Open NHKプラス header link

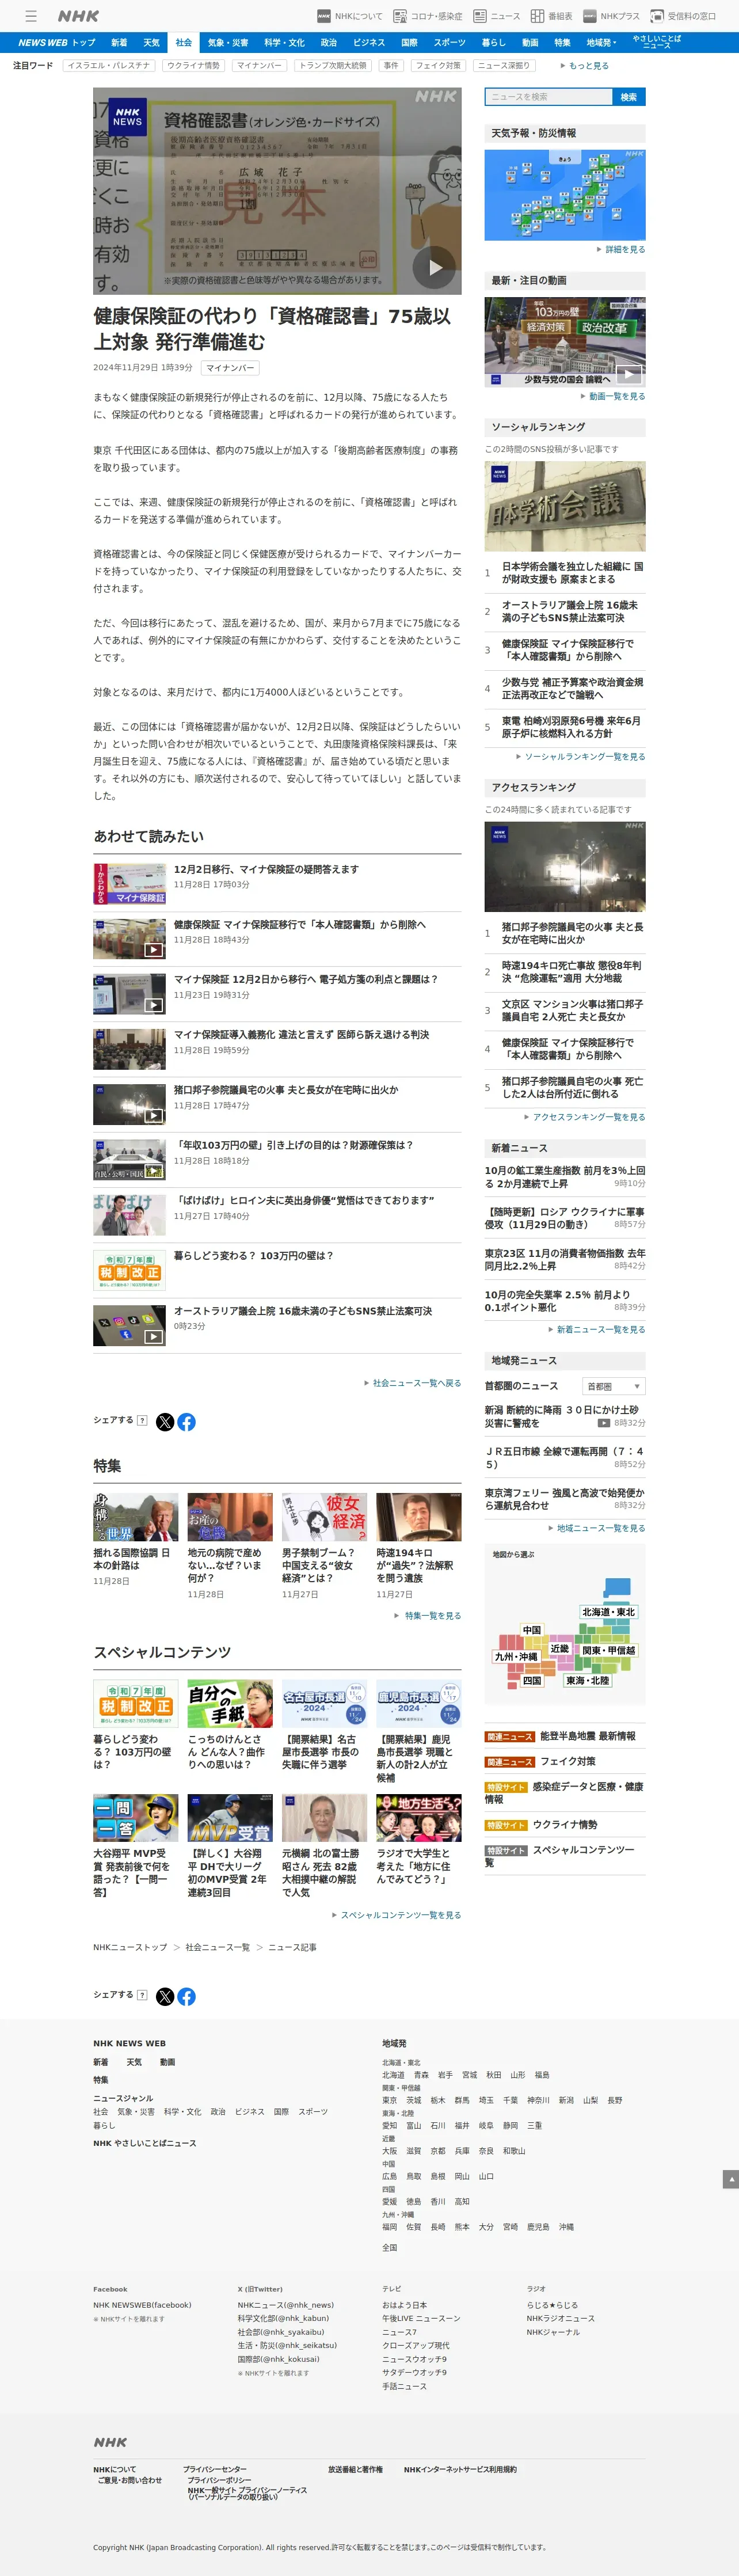click(611, 16)
